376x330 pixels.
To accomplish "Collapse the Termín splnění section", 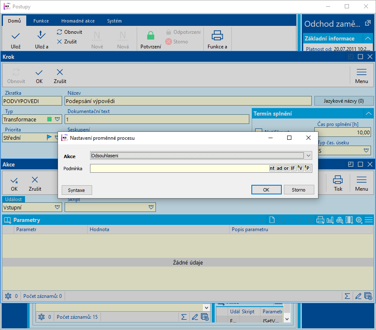I will [368, 113].
